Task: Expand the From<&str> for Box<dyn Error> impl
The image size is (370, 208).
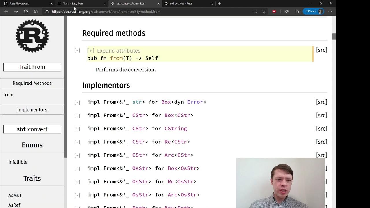Action: tap(77, 102)
